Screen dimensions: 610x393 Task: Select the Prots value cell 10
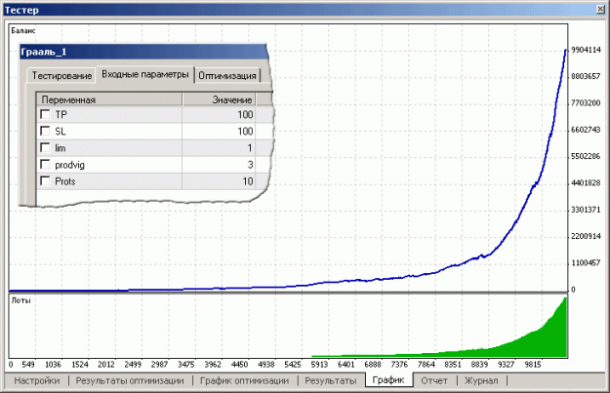tap(219, 181)
